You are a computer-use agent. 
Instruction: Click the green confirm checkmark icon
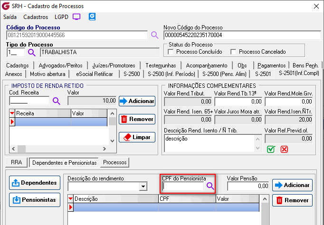click(x=271, y=149)
